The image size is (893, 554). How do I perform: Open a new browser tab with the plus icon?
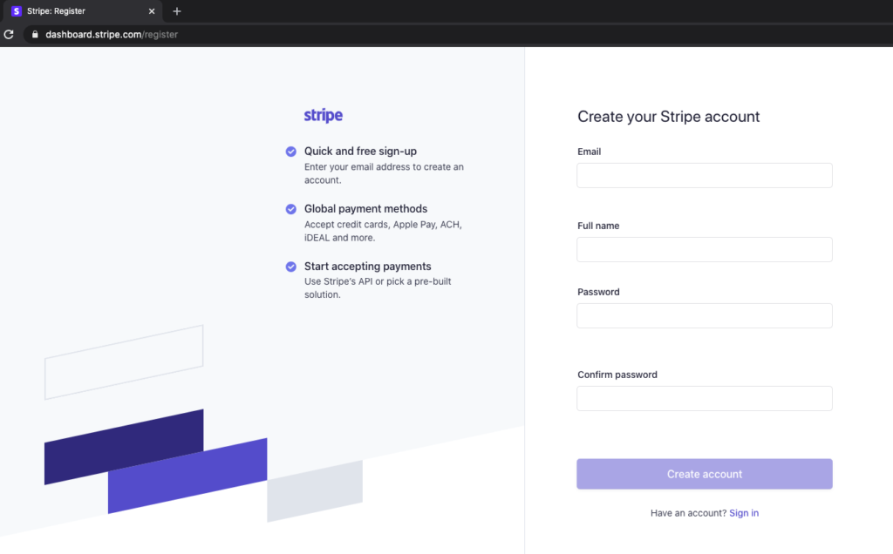click(x=177, y=11)
